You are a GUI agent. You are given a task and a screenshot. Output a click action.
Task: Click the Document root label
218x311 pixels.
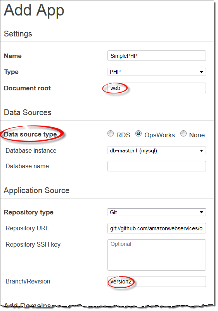tap(27, 88)
